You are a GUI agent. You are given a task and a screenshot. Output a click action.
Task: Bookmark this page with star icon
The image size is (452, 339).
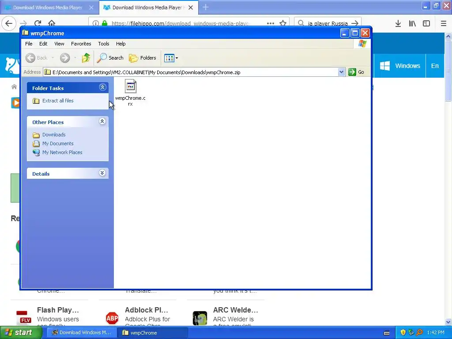click(283, 23)
